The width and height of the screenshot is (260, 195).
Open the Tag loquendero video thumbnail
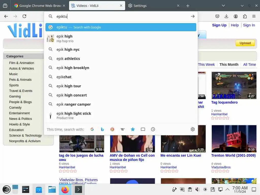[234, 85]
